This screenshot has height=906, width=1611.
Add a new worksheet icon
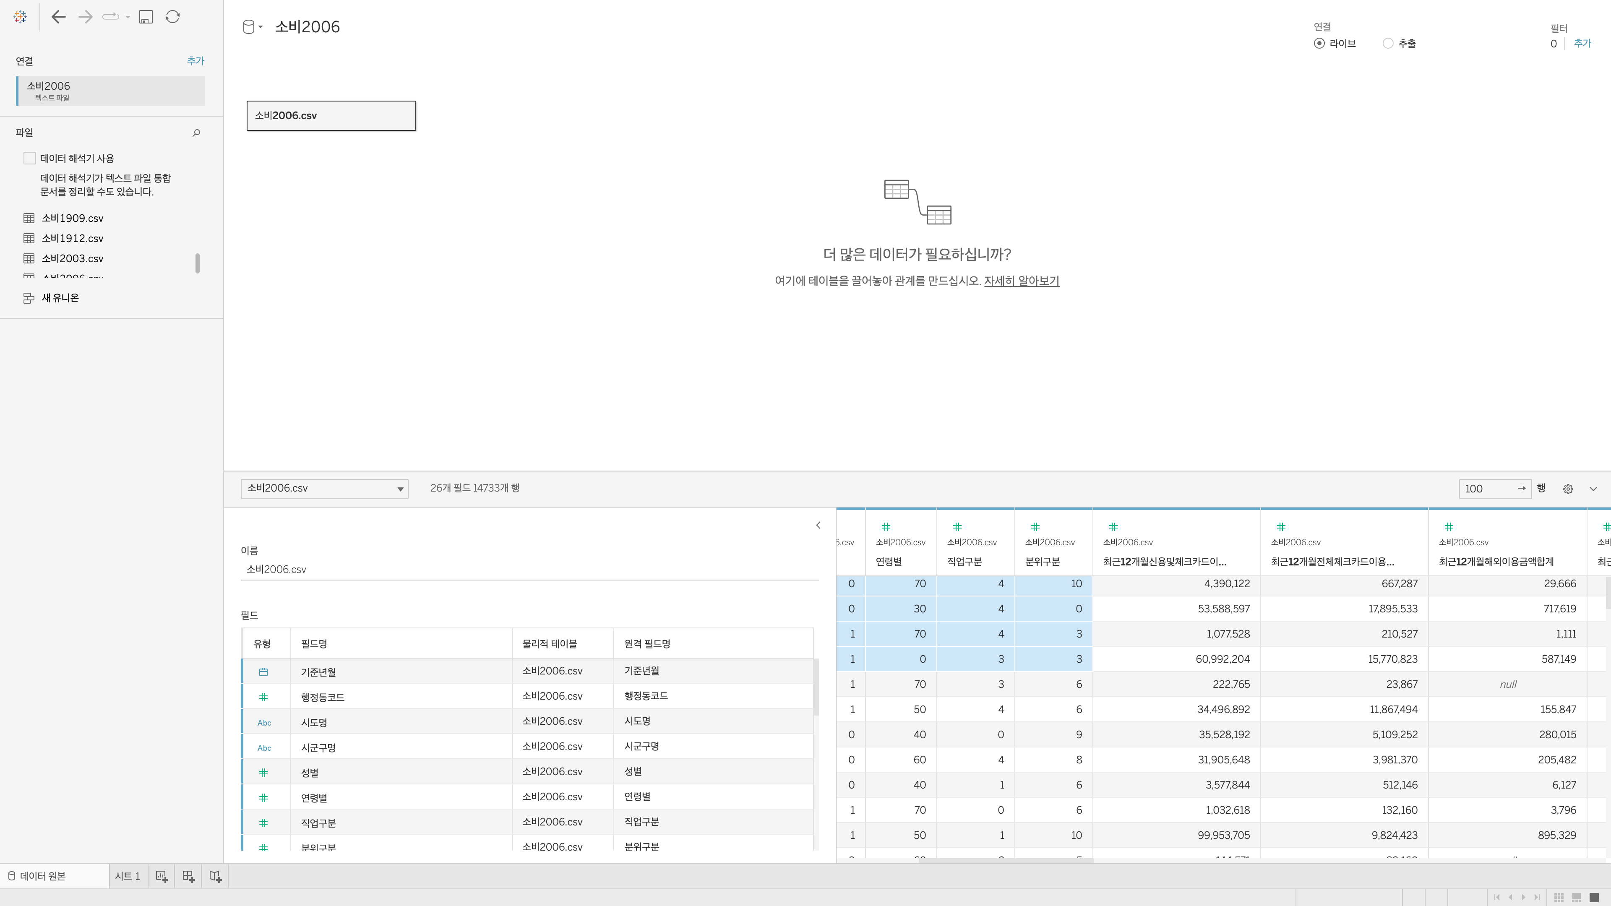coord(162,876)
